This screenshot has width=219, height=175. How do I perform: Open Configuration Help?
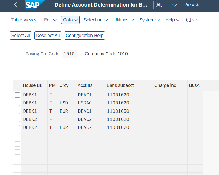click(84, 36)
